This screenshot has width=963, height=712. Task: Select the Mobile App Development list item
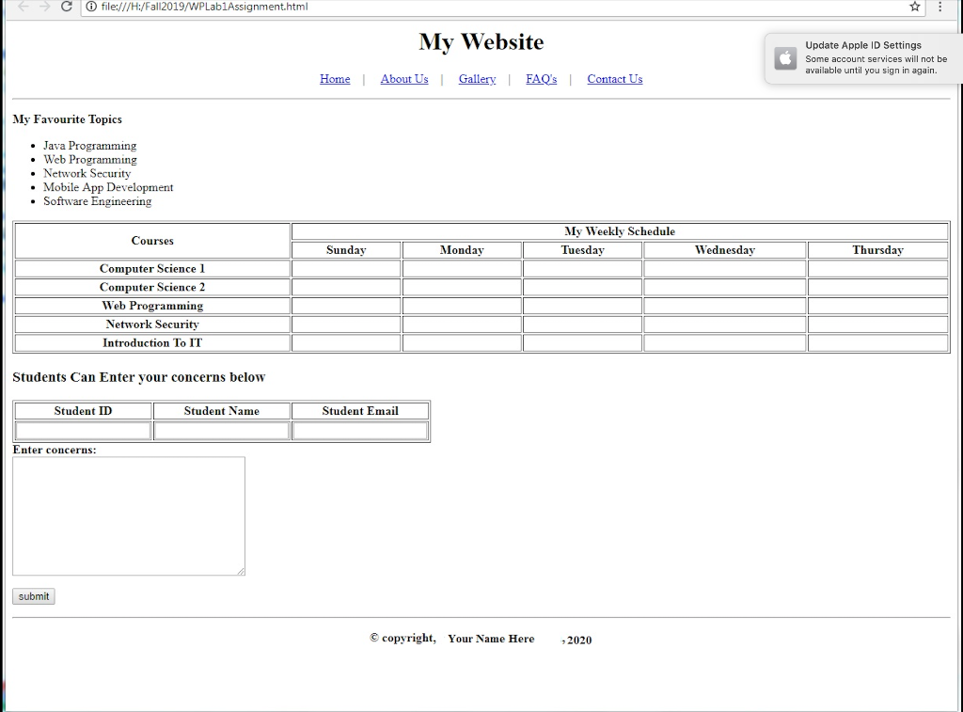pos(108,187)
